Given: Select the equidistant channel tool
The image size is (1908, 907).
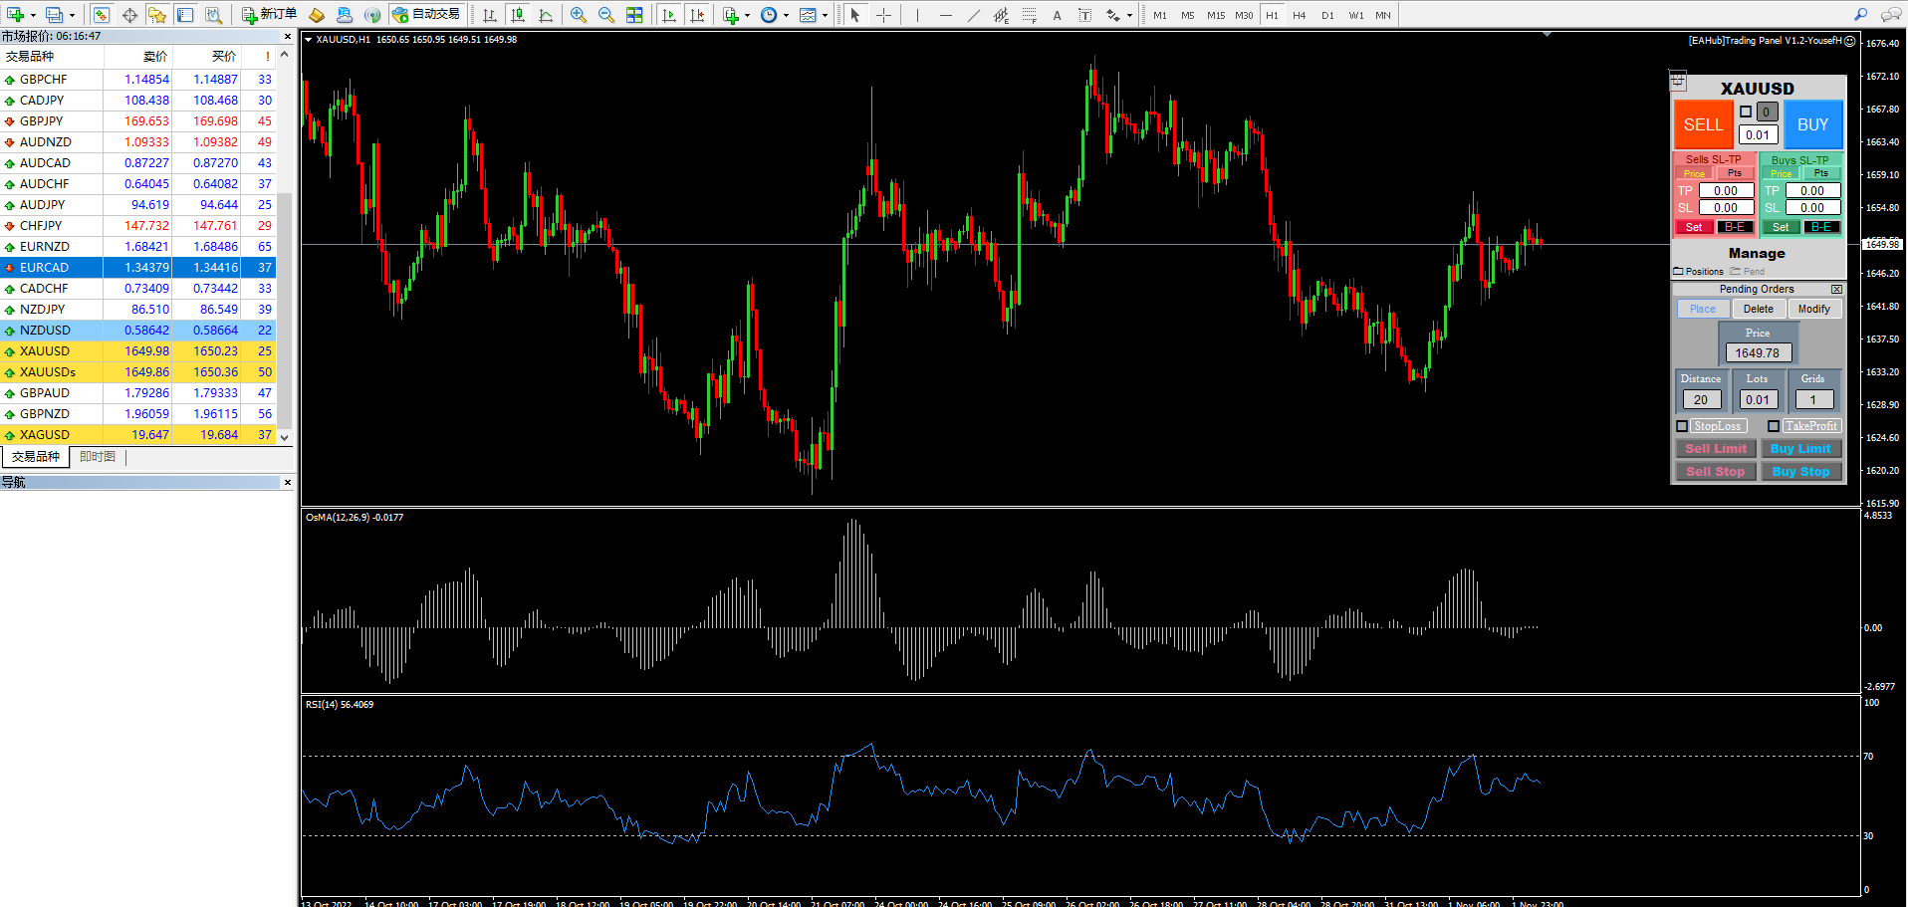Looking at the screenshot, I should pyautogui.click(x=1001, y=15).
